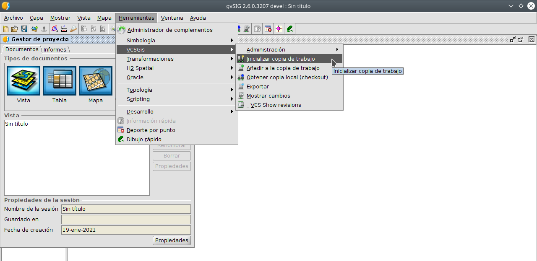Screen dimensions: 537x261
Task: Click the Renombrar button
Action: coord(172,146)
